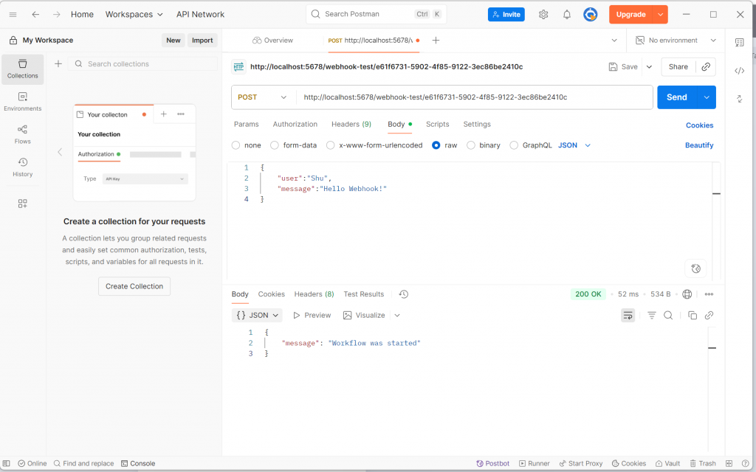The width and height of the screenshot is (756, 472).
Task: Open network information globe icon
Action: (x=687, y=294)
